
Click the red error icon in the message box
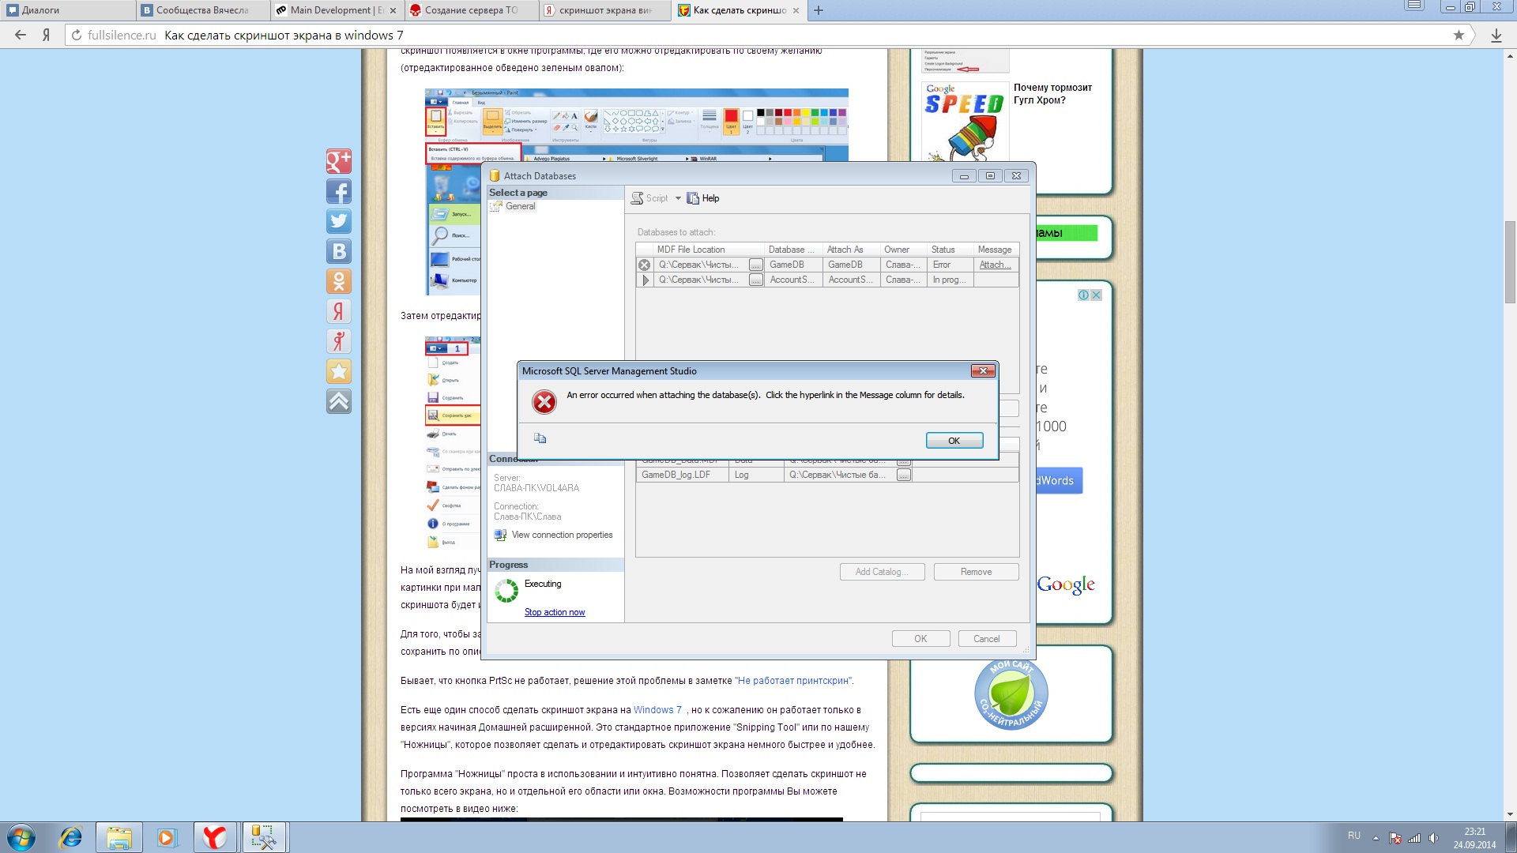(544, 402)
